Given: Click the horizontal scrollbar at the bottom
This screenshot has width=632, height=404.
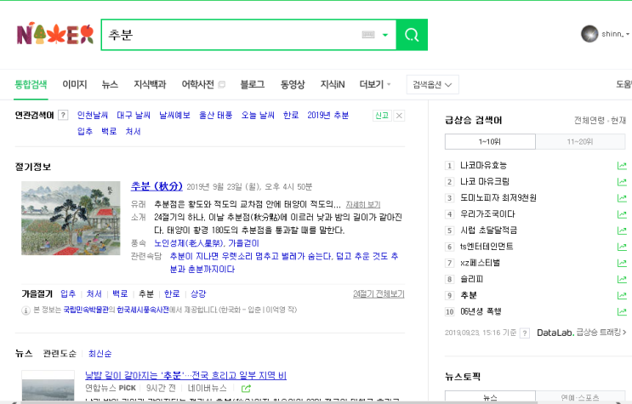Looking at the screenshot, I should (278, 402).
